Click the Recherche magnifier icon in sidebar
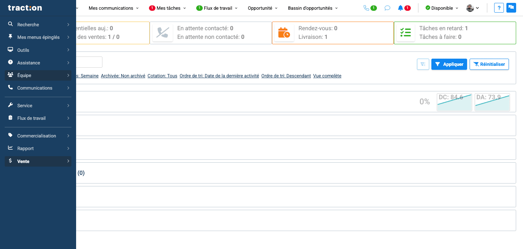 (10, 24)
